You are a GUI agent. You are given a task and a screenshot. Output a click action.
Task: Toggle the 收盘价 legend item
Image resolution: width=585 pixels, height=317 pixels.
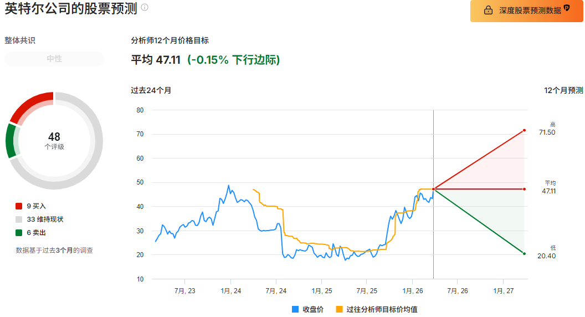(x=308, y=309)
